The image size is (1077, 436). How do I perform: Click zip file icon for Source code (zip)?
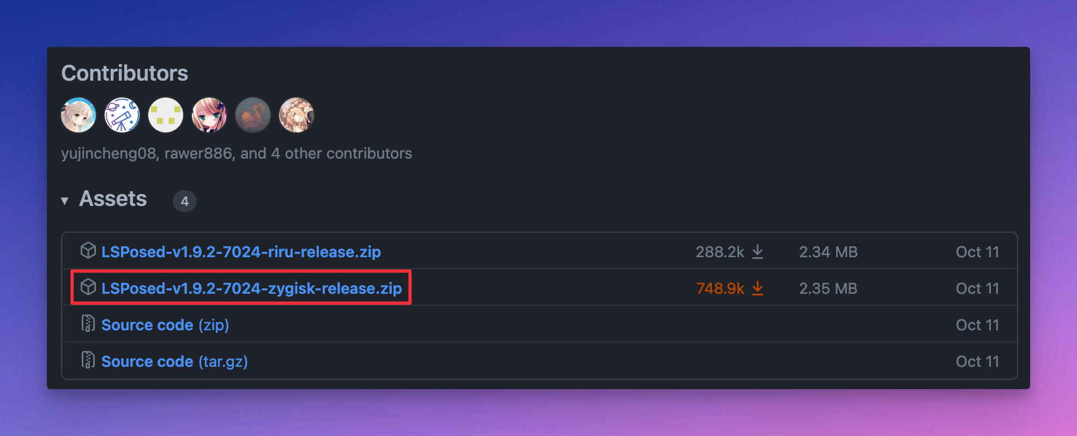click(88, 324)
